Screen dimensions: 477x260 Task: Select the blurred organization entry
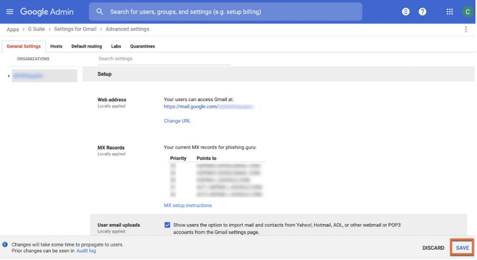pyautogui.click(x=44, y=76)
